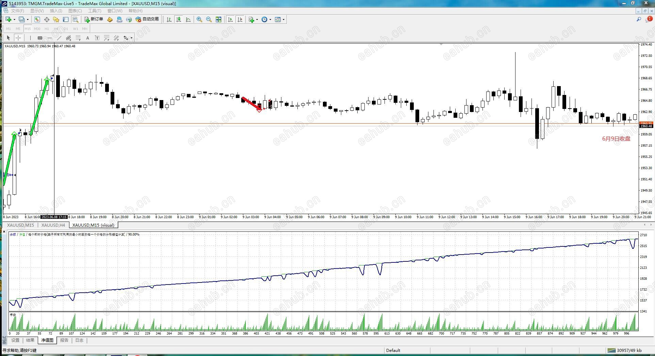Viewport: 655px width, 356px height.
Task: Open the Market Watch window icon
Action: click(x=37, y=19)
